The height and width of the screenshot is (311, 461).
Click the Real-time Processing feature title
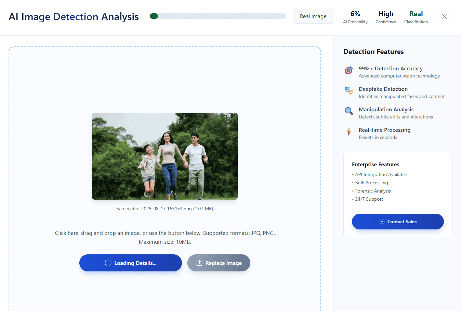click(x=384, y=130)
